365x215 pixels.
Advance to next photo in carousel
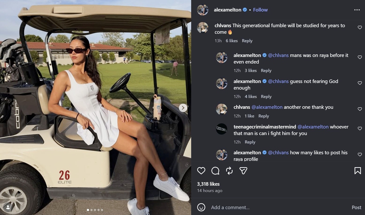(x=183, y=108)
